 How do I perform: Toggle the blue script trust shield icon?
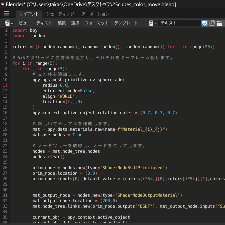pyautogui.click(x=205, y=23)
